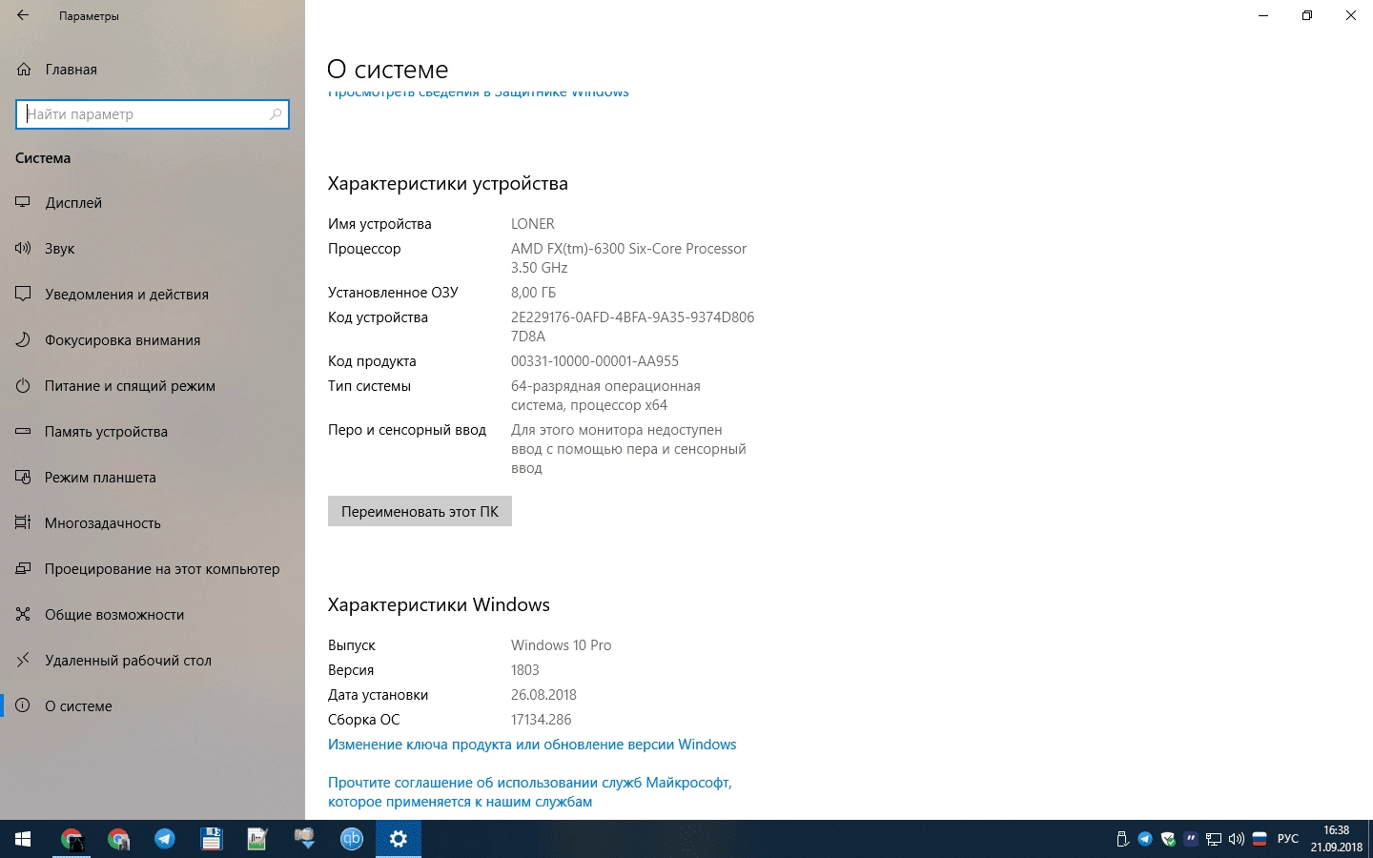Screen dimensions: 1373x858
Task: Open the Главная home icon
Action: pyautogui.click(x=24, y=70)
